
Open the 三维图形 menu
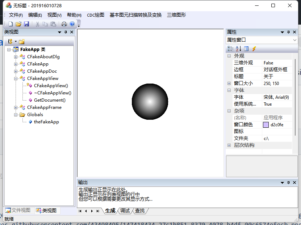(x=176, y=15)
